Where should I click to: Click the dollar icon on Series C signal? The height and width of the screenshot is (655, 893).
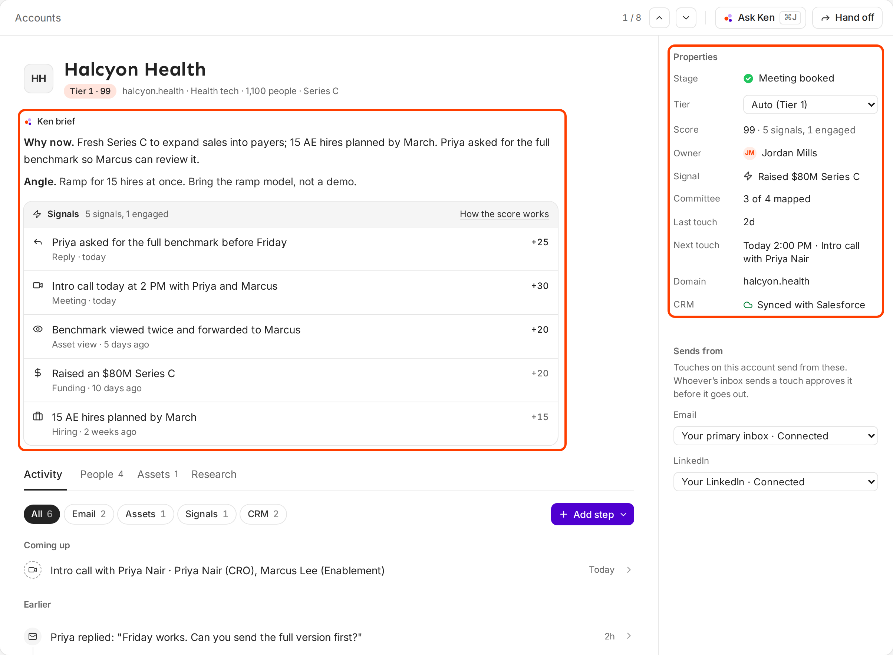(x=38, y=373)
